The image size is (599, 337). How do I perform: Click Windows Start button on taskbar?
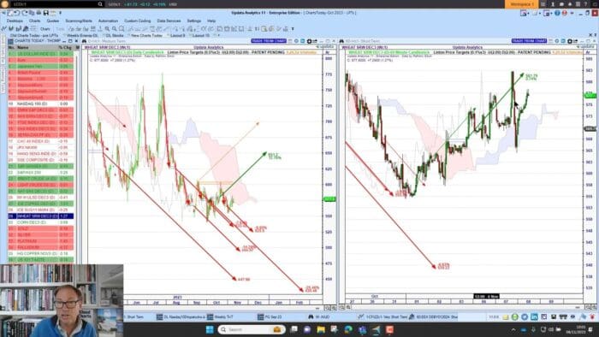pos(210,329)
